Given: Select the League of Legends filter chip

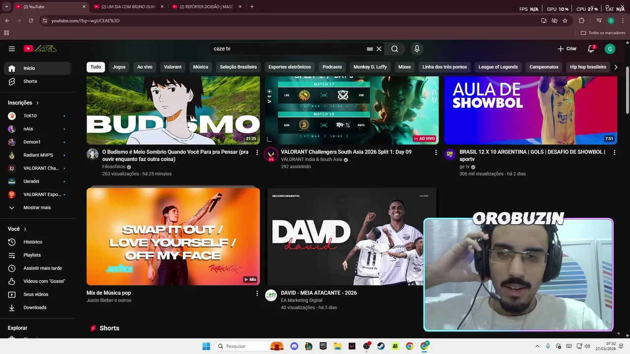Looking at the screenshot, I should (498, 67).
